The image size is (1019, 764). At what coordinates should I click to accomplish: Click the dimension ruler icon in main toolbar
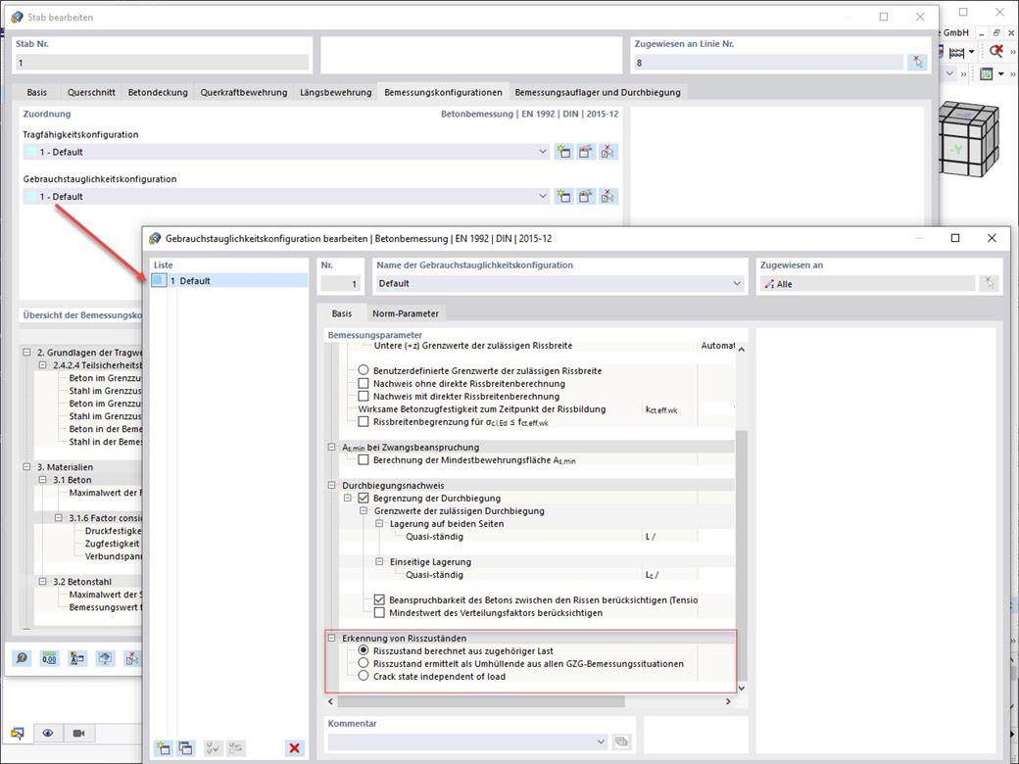956,51
